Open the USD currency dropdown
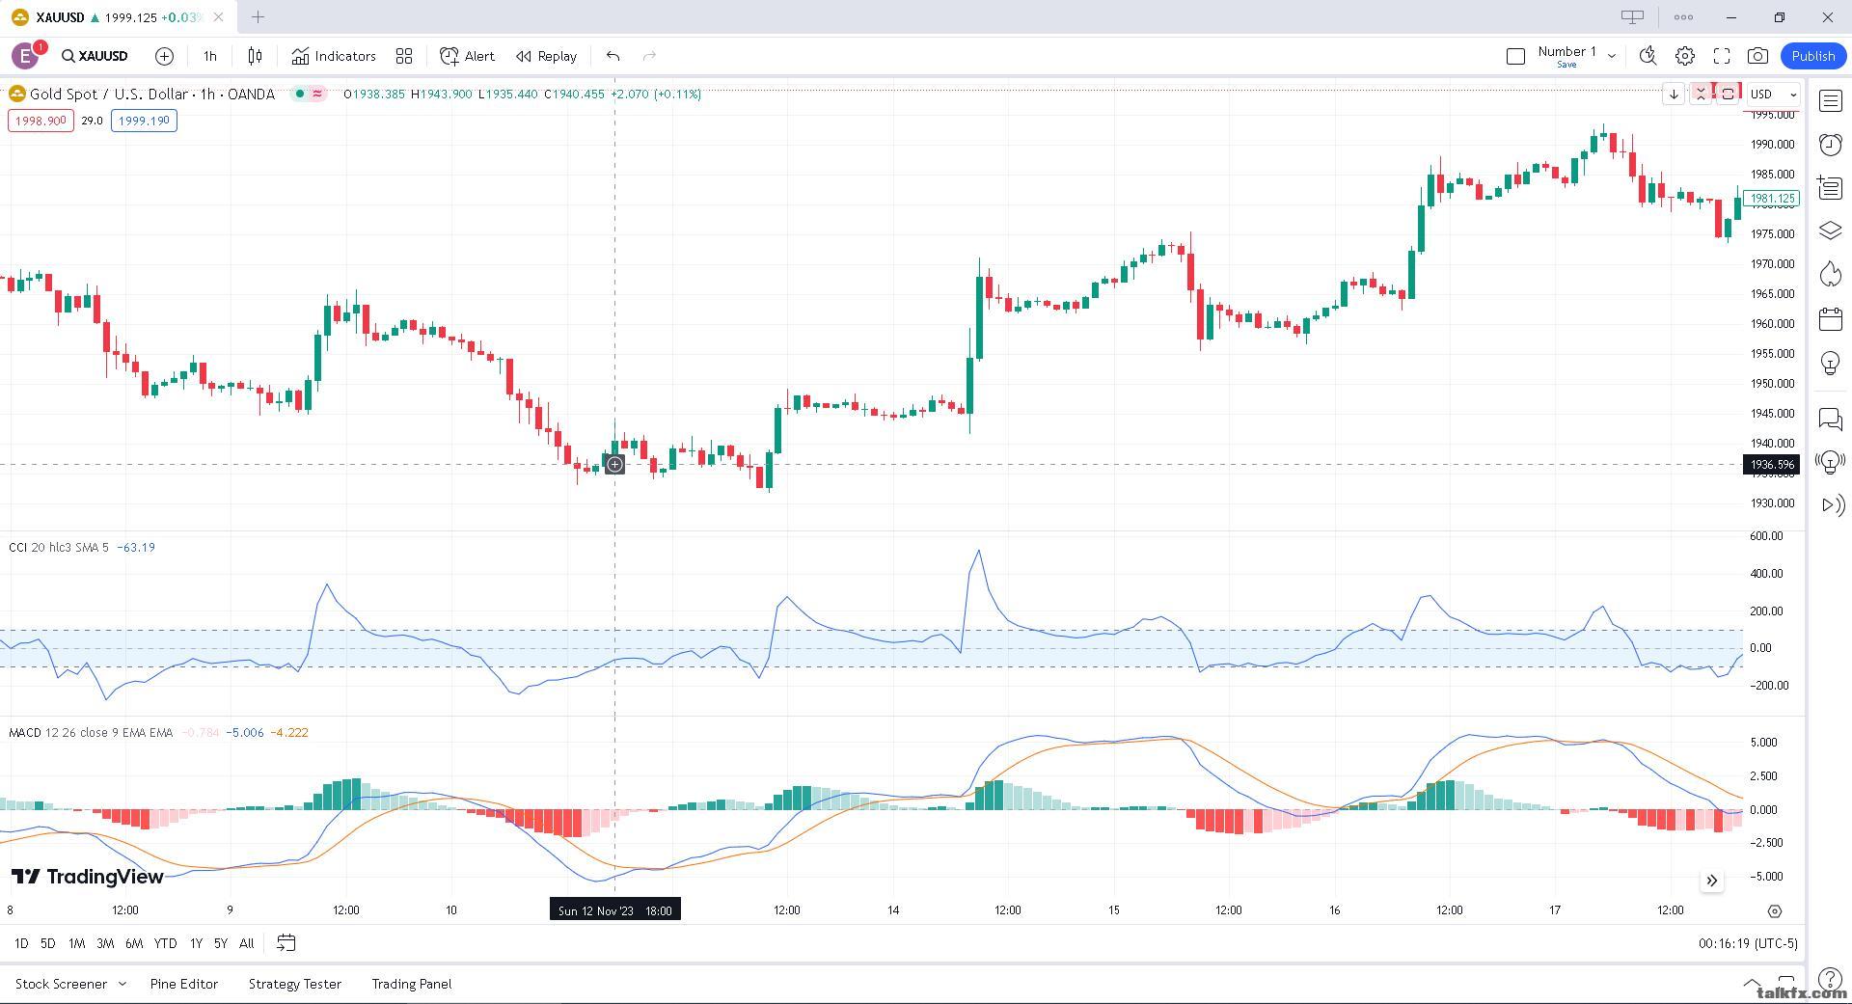 click(x=1773, y=94)
